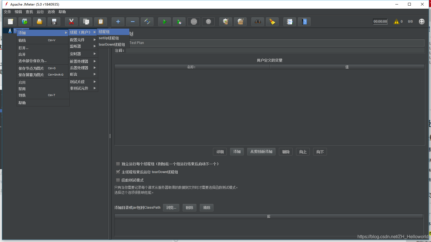The image size is (431, 242).
Task: Choose 线程组 from the submenu
Action: pyautogui.click(x=113, y=32)
